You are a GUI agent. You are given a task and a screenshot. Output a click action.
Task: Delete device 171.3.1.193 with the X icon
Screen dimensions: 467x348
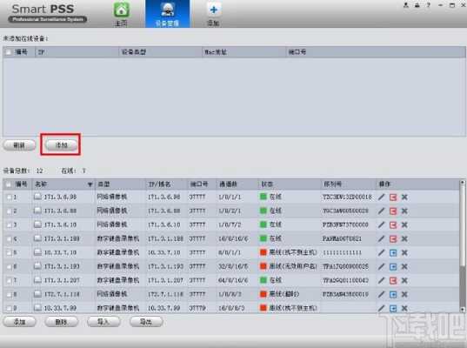click(x=404, y=266)
